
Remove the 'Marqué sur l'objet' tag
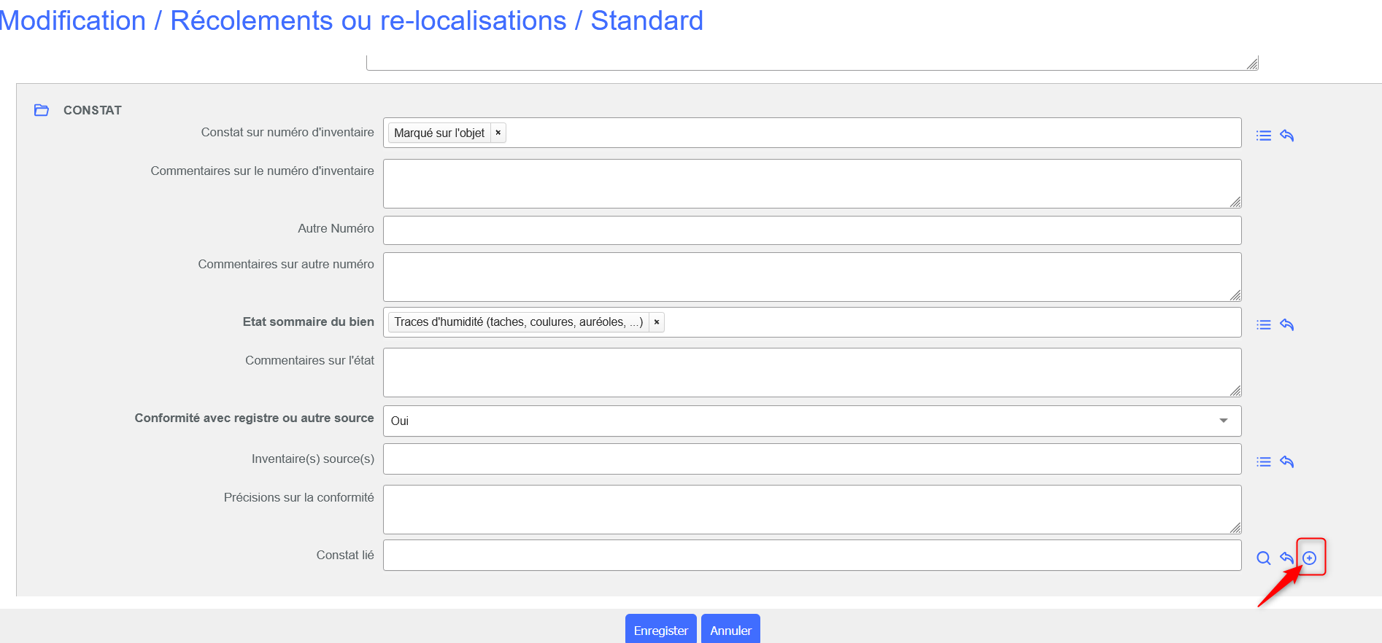[x=498, y=133]
